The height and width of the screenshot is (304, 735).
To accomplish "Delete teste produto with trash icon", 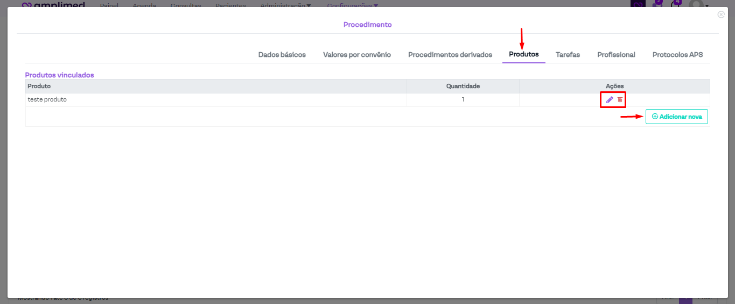I will pos(620,100).
